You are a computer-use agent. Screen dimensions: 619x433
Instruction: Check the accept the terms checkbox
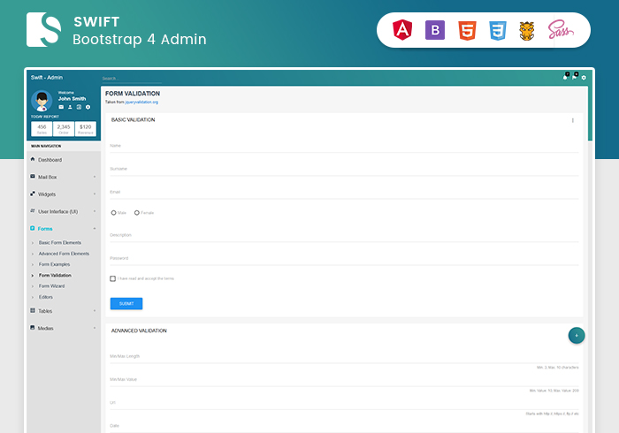113,278
